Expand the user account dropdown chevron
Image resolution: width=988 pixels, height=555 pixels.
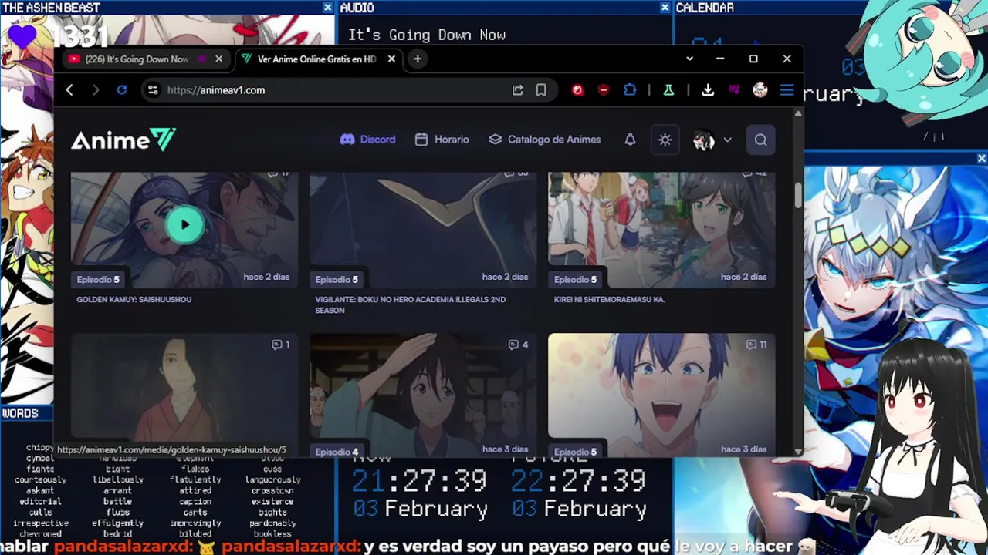click(x=727, y=140)
